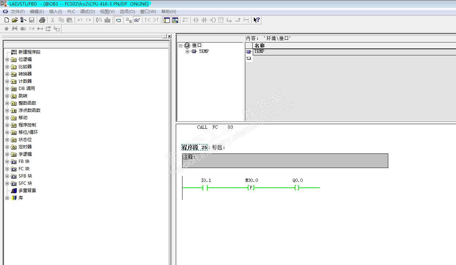Expand the DB 调用 tree node
The width and height of the screenshot is (456, 265).
point(7,89)
